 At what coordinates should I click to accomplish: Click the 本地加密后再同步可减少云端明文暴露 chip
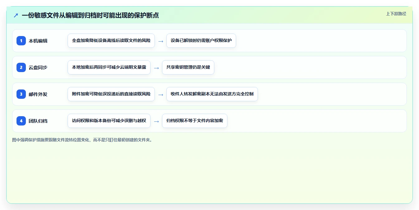pos(109,67)
